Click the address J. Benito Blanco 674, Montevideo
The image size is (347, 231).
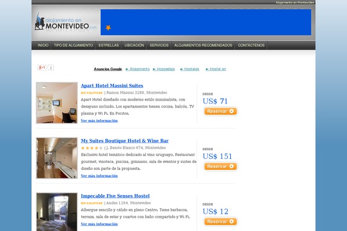[x=136, y=148]
